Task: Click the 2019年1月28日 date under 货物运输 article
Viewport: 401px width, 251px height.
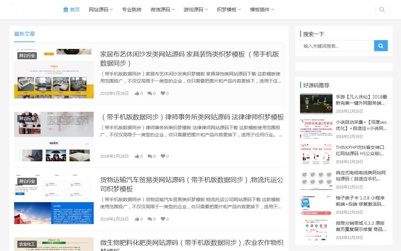Action: pyautogui.click(x=114, y=219)
